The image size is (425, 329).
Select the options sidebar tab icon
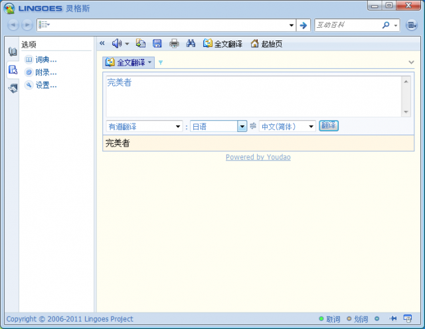coord(13,70)
